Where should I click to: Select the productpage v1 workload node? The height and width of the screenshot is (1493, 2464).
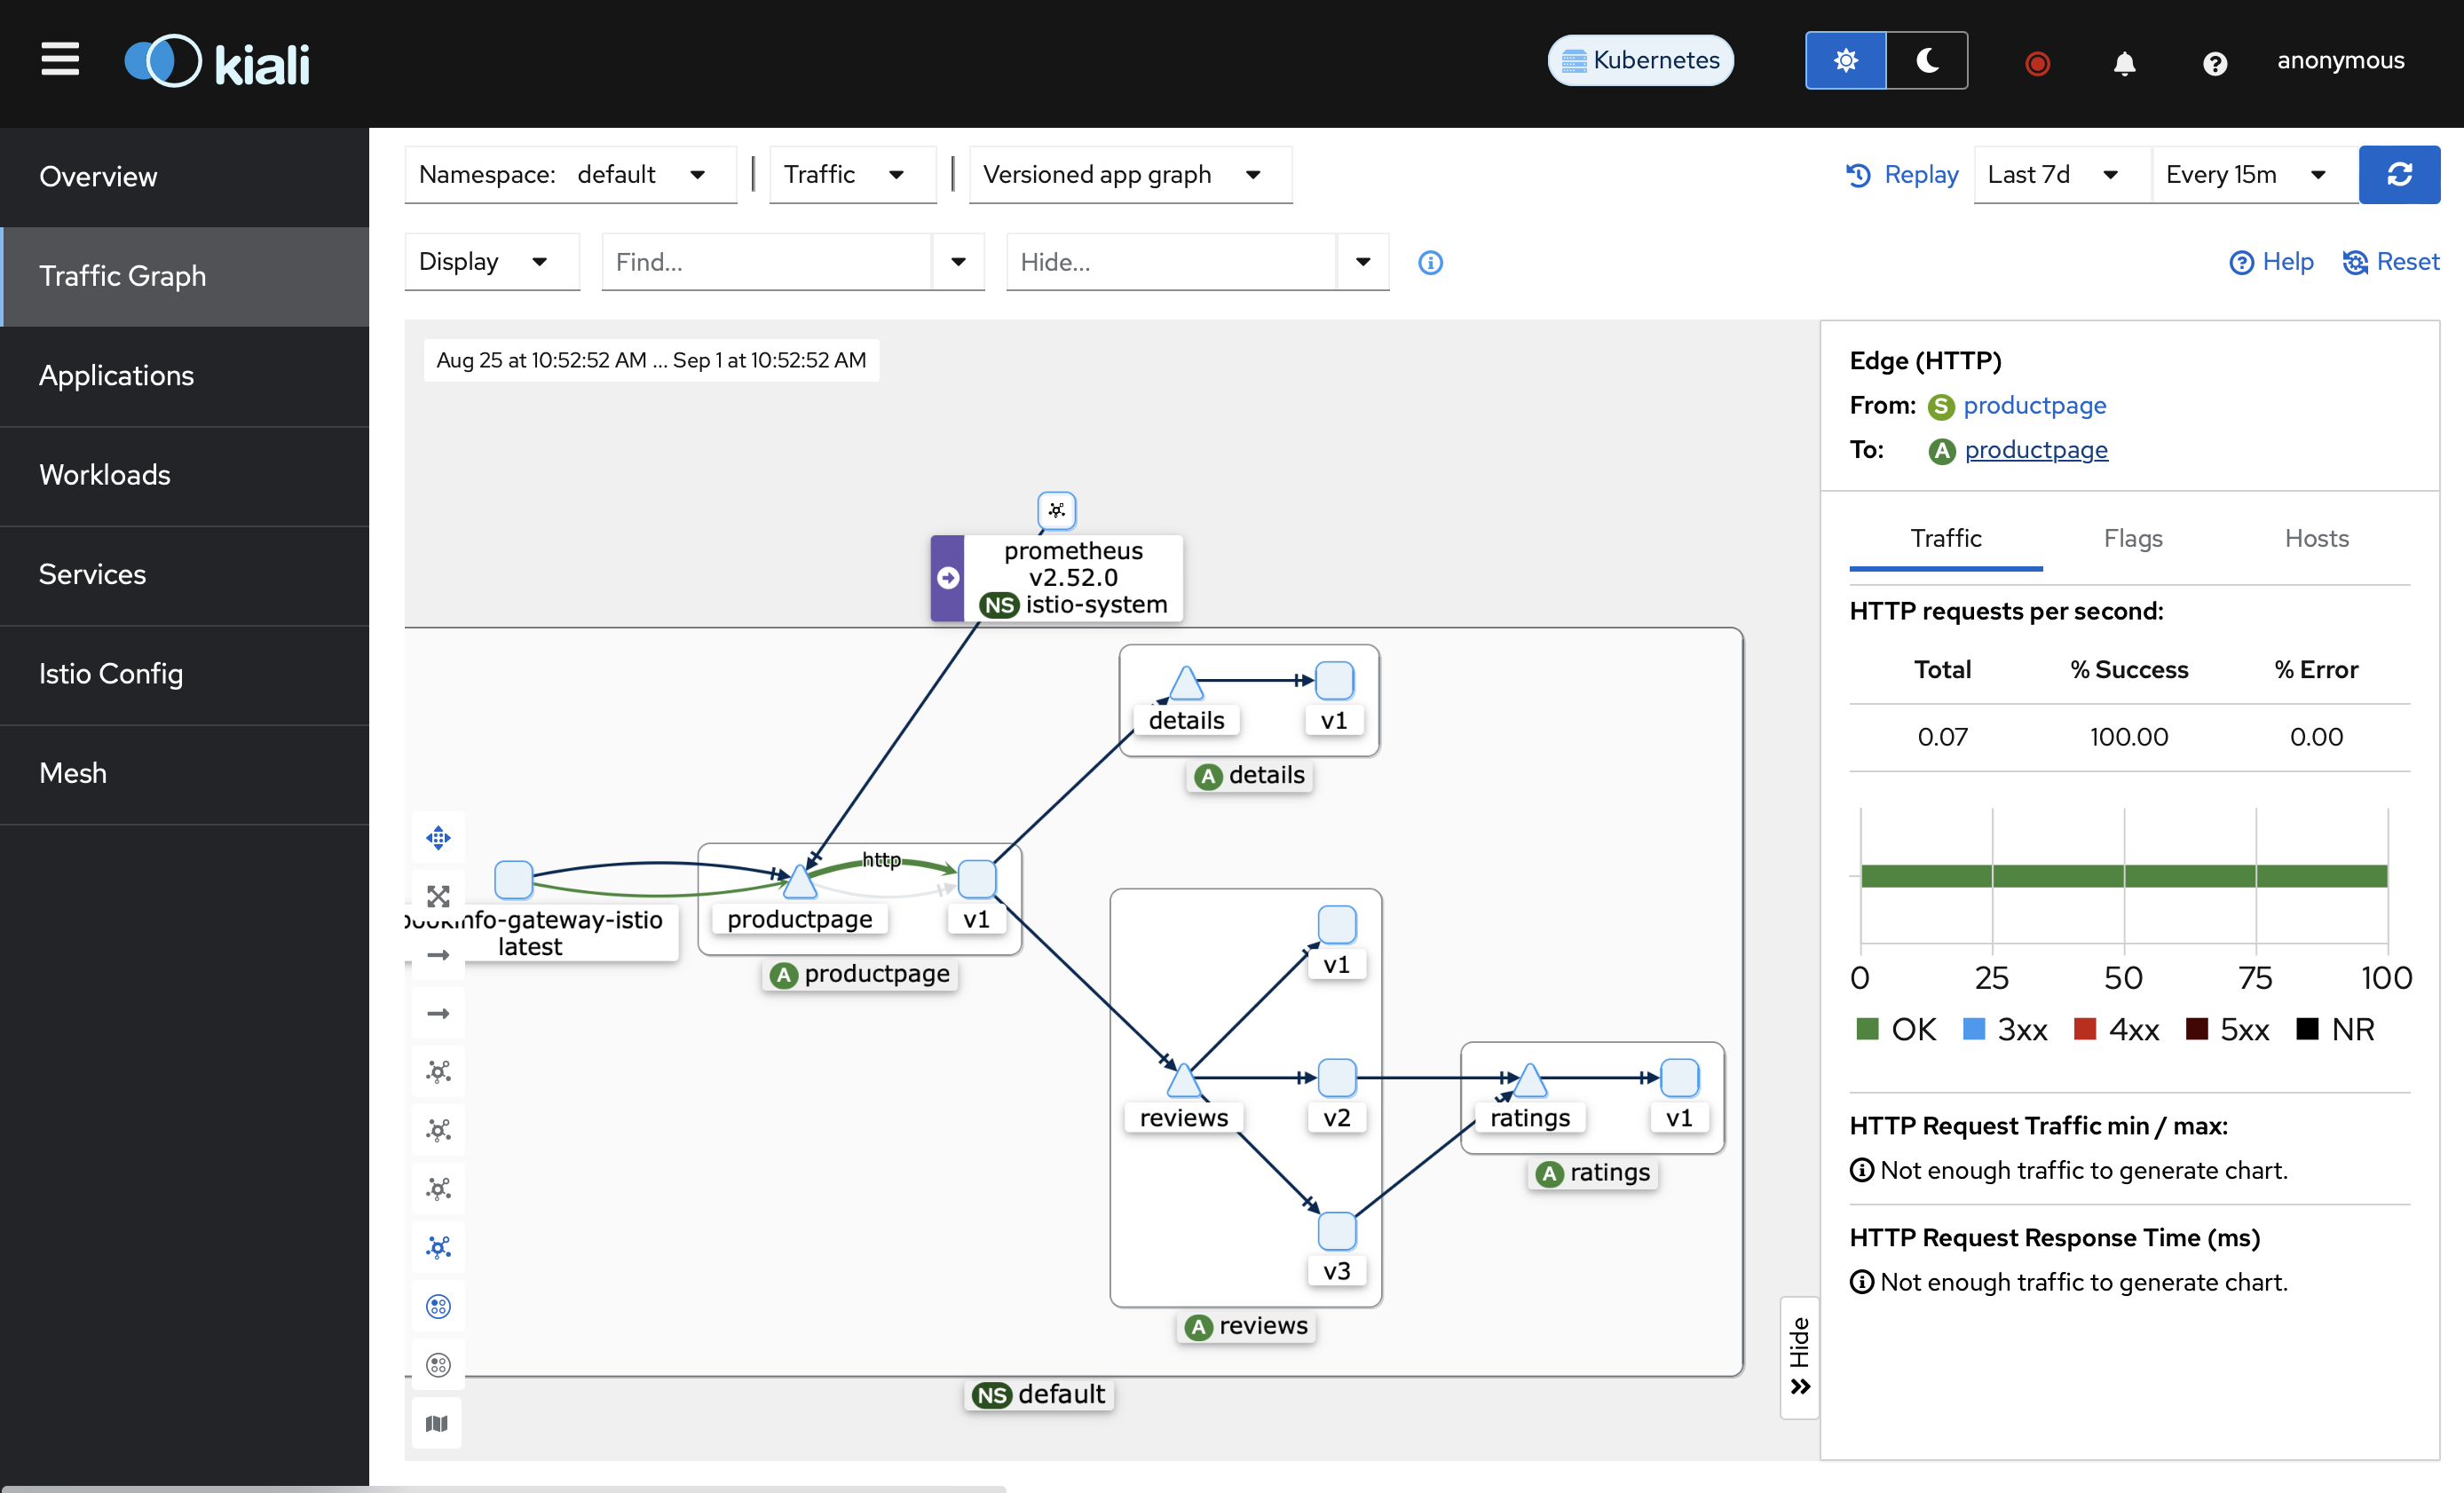coord(977,878)
